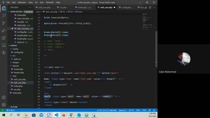The width and height of the screenshot is (210, 118).
Task: Open header.php in Open Editors list
Action: tap(22, 35)
